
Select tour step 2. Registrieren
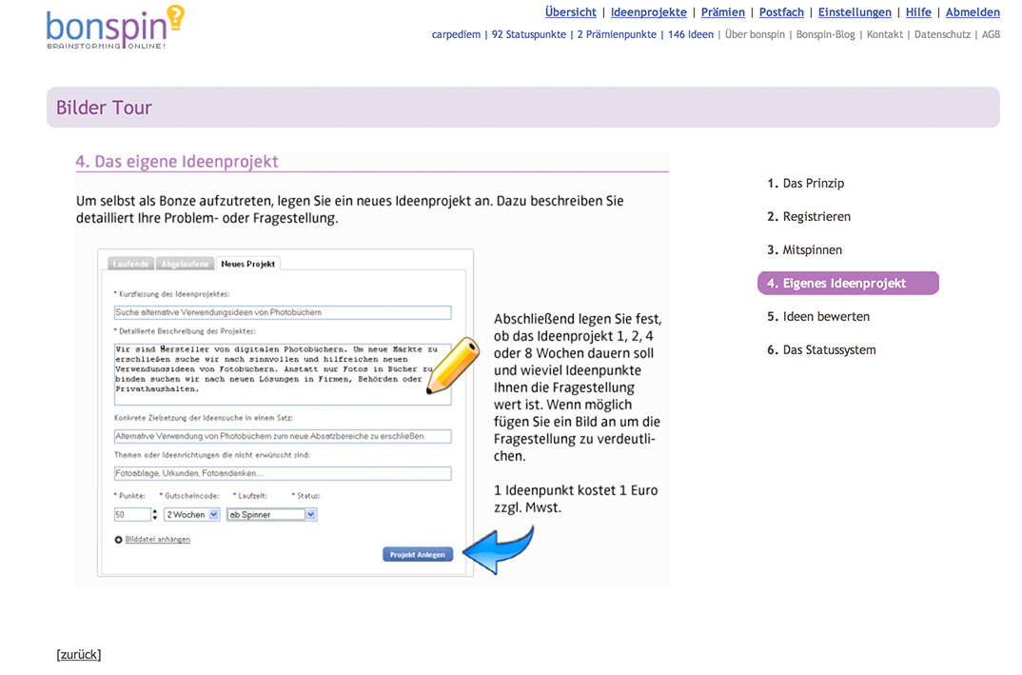(x=809, y=217)
